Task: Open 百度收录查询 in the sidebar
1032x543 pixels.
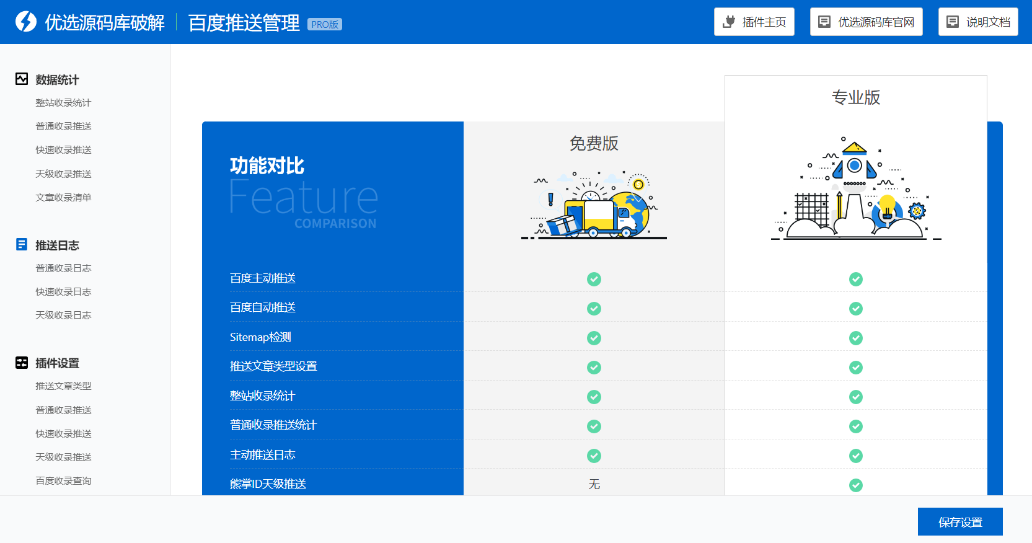Action: tap(63, 481)
